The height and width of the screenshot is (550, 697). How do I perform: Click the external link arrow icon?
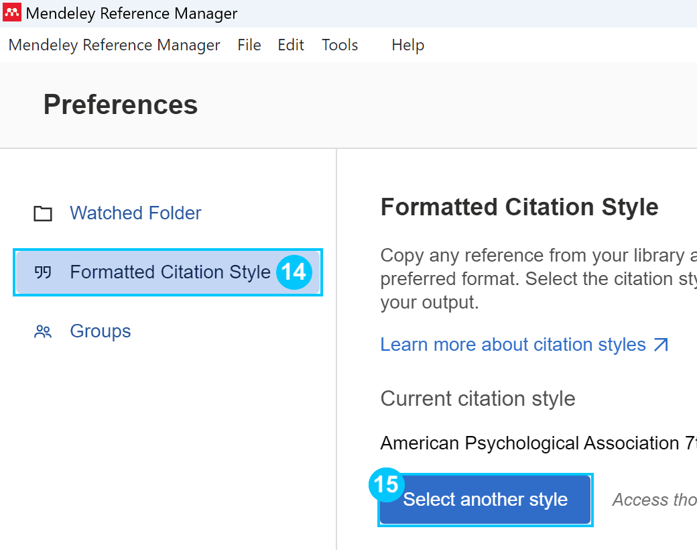[661, 344]
